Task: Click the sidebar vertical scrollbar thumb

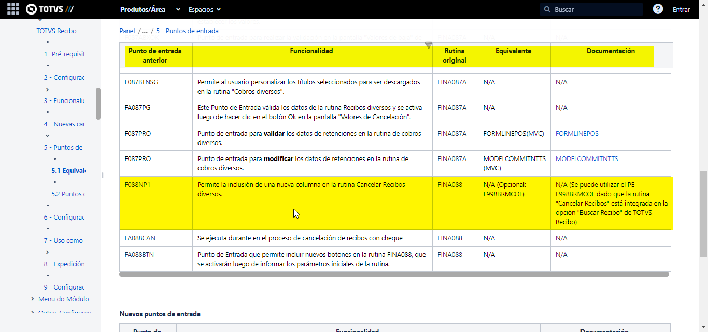Action: [98, 104]
